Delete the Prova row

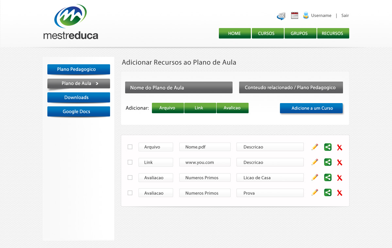pyautogui.click(x=340, y=194)
